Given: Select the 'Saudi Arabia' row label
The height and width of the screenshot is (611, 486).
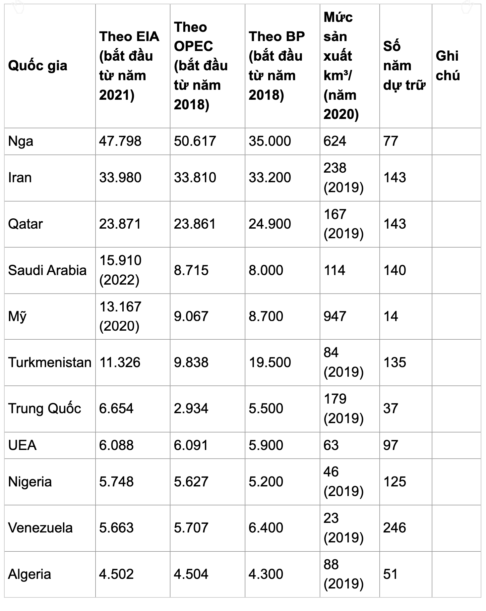Looking at the screenshot, I should 50,270.
